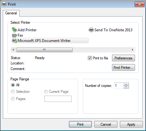Screen dimensions: 146x131
Task: Click the Print button
Action: point(80,124)
